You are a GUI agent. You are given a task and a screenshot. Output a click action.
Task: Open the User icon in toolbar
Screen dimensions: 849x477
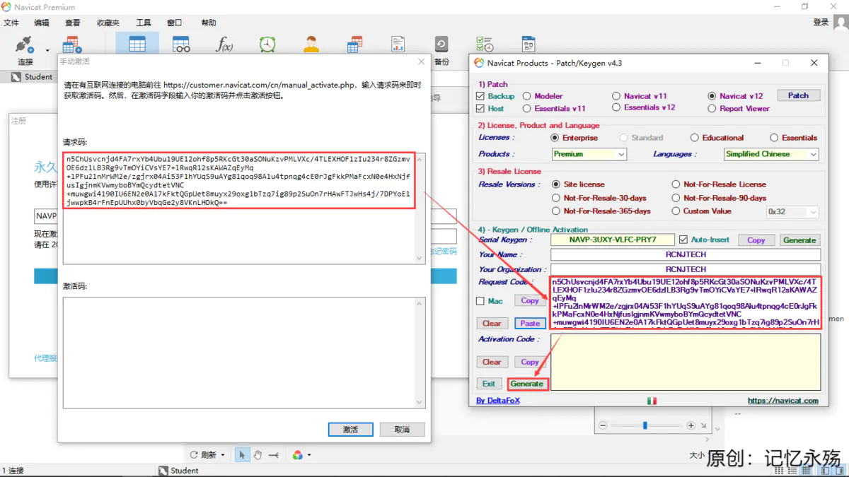(x=311, y=45)
